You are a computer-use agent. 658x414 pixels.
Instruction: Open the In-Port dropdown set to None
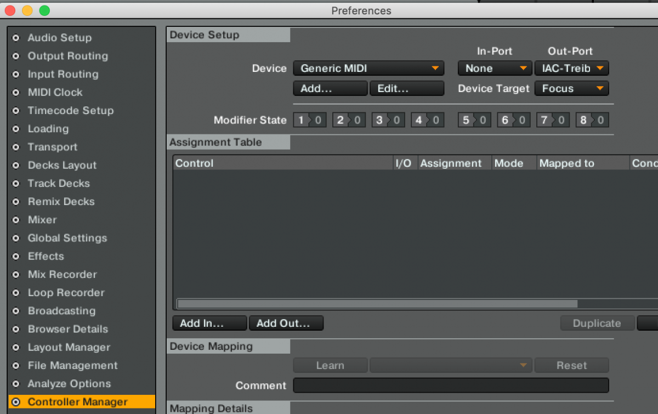coord(494,68)
